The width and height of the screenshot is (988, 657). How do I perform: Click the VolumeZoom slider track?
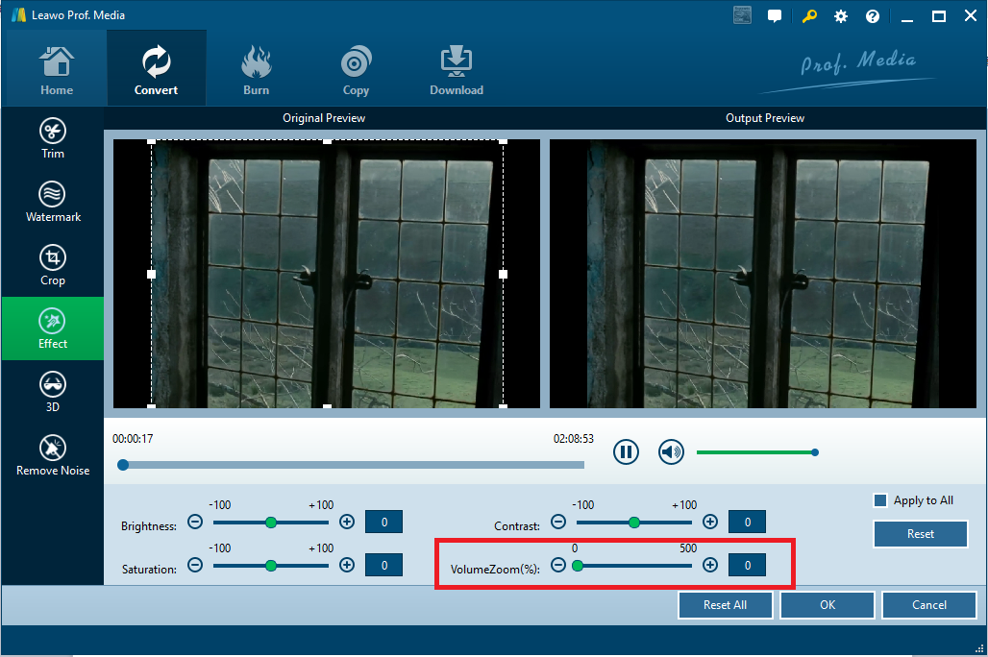pyautogui.click(x=634, y=566)
